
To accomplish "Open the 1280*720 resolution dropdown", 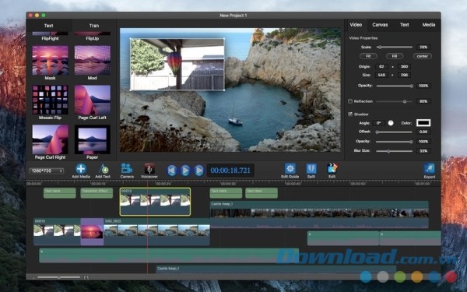I will click(46, 171).
